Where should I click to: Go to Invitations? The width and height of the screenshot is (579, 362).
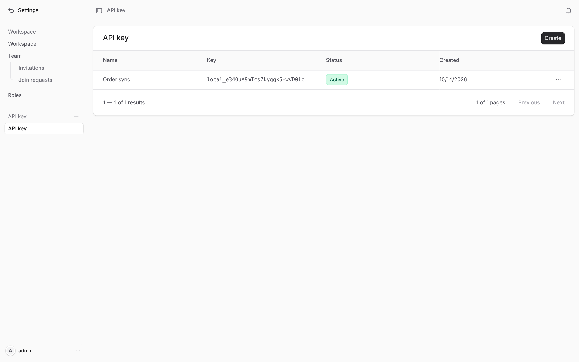coord(31,68)
